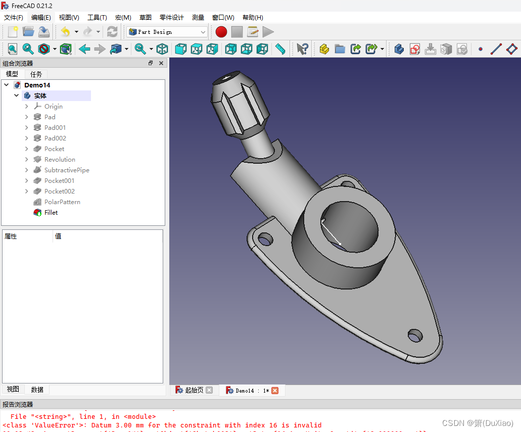521x432 pixels.
Task: Open the 帮助(H) menu
Action: pyautogui.click(x=253, y=18)
